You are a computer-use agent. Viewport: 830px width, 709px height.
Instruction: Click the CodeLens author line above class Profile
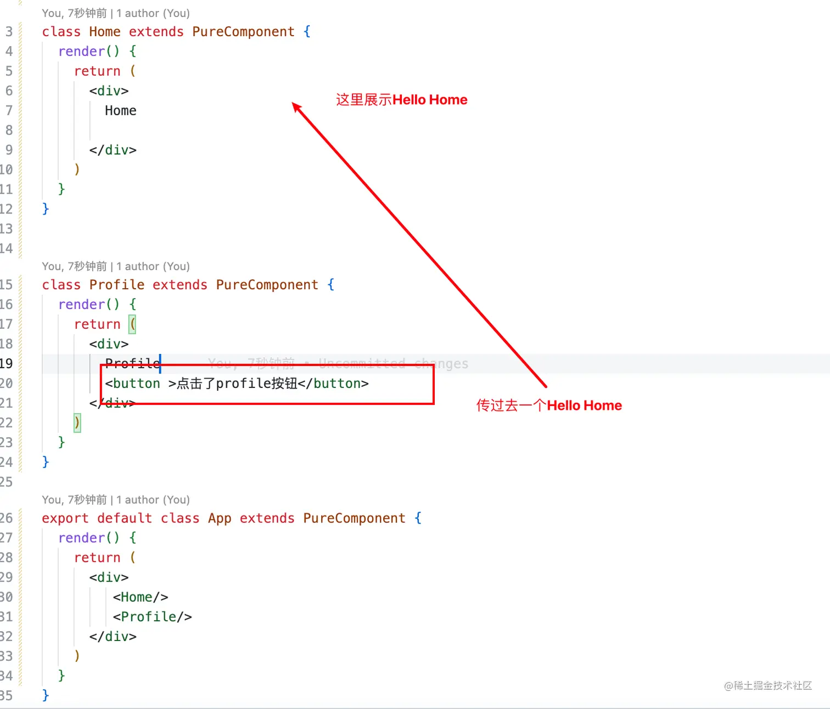coord(116,266)
